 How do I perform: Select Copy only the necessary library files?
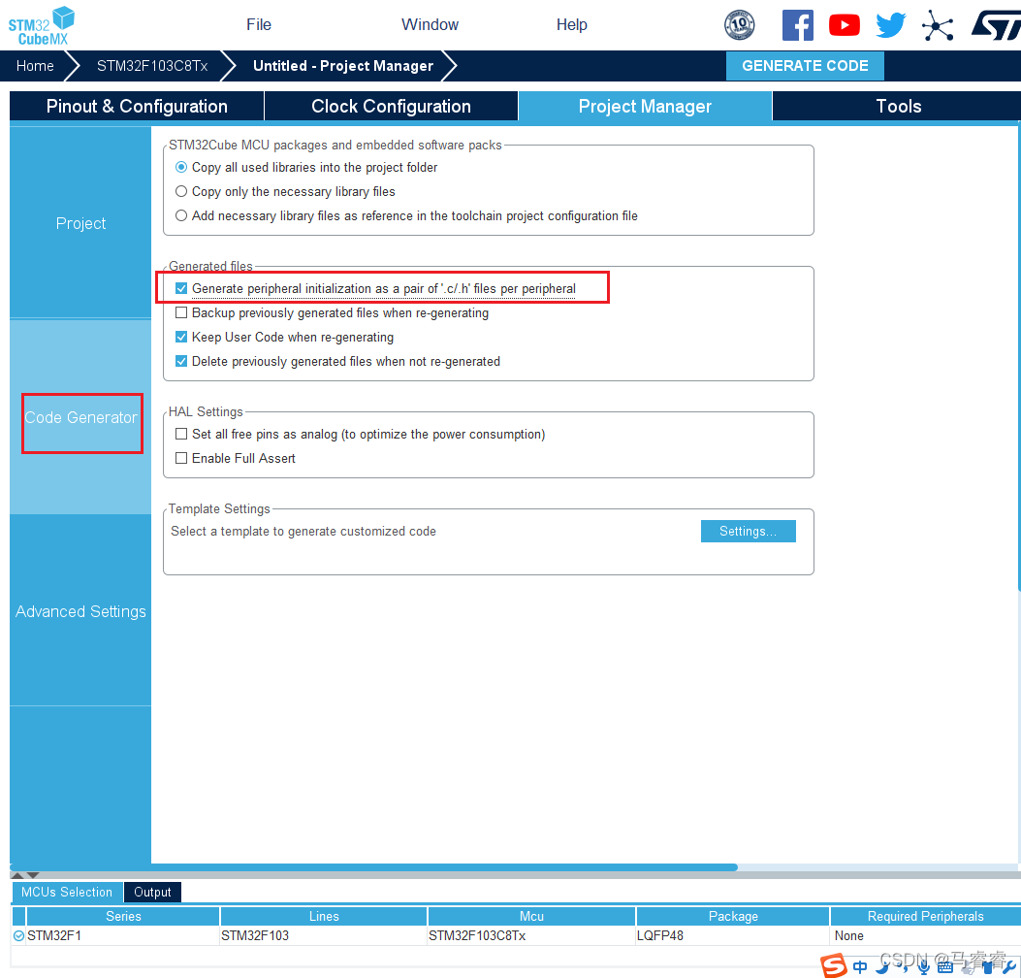[181, 191]
